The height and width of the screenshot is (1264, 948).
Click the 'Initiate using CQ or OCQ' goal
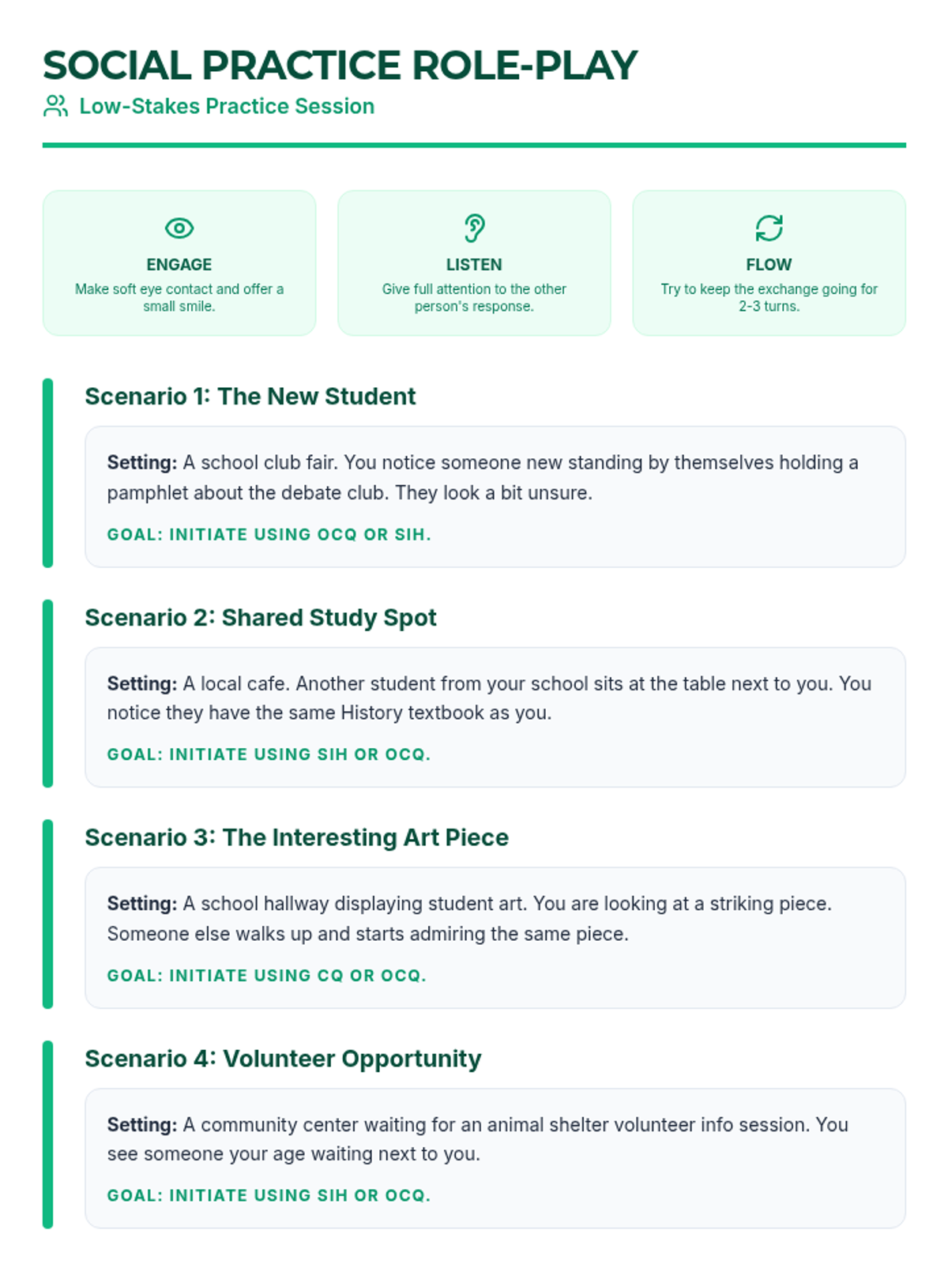point(267,976)
